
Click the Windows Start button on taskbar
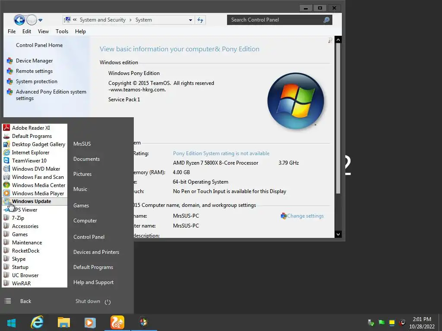tap(11, 323)
